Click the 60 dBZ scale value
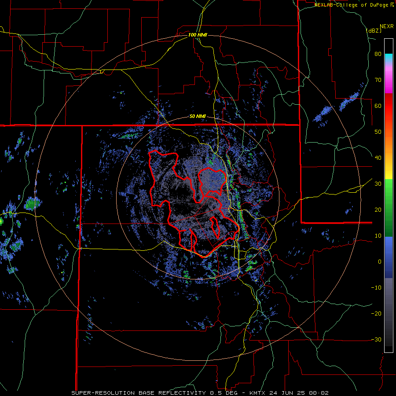This screenshot has height=396, width=396. pos(378,106)
